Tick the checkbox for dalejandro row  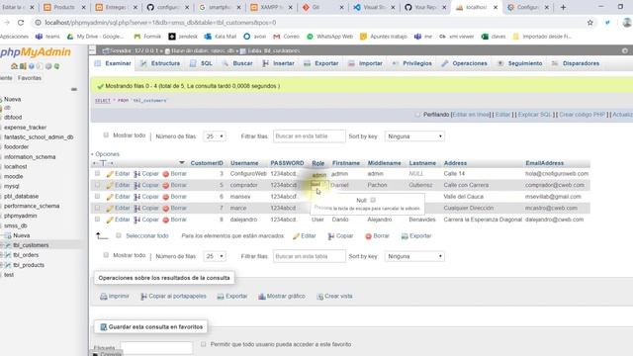pyautogui.click(x=97, y=220)
